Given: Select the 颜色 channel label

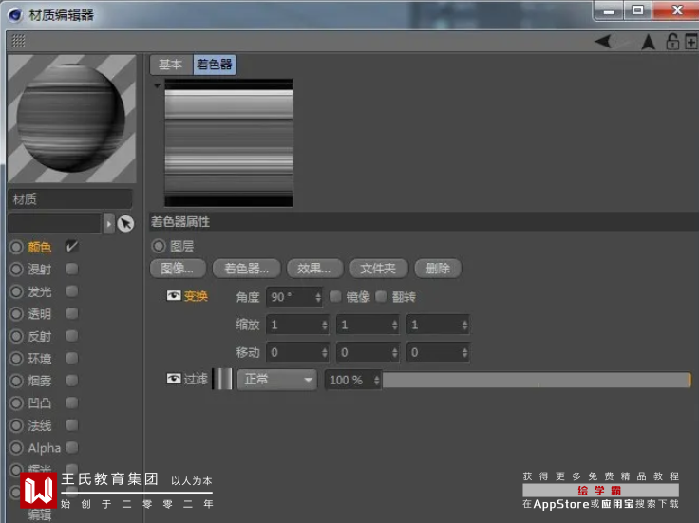Looking at the screenshot, I should pos(40,247).
